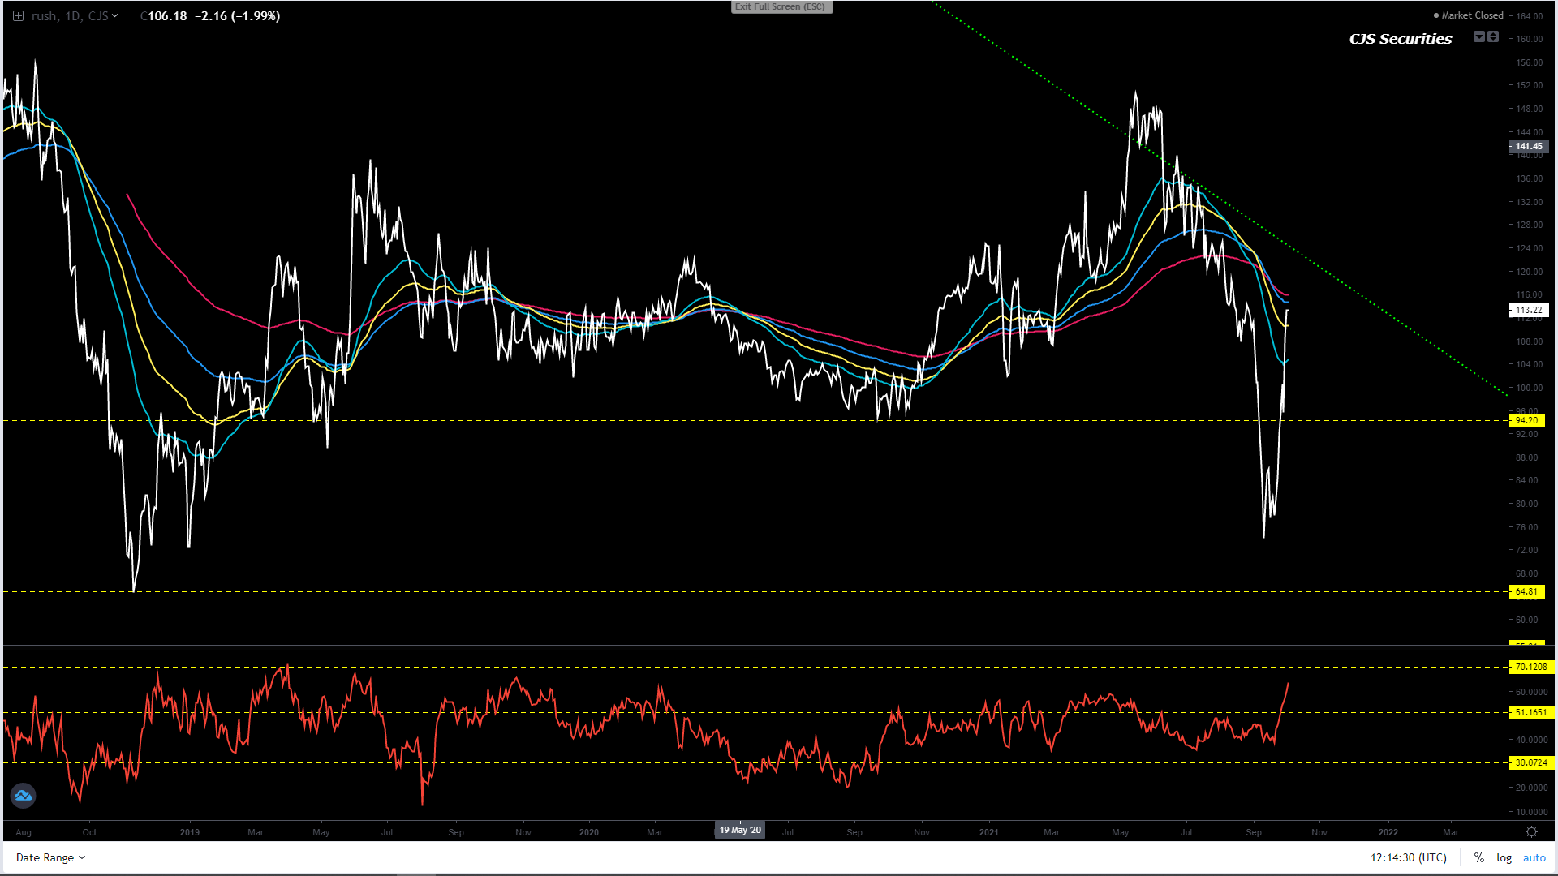Toggle auto scale mode
The image size is (1558, 876).
tap(1534, 857)
